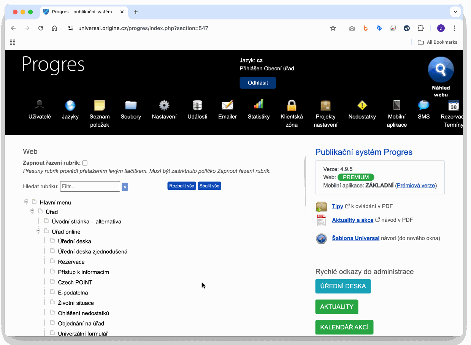The height and width of the screenshot is (345, 471).
Task: Select Czech POINT tree item
Action: click(75, 282)
